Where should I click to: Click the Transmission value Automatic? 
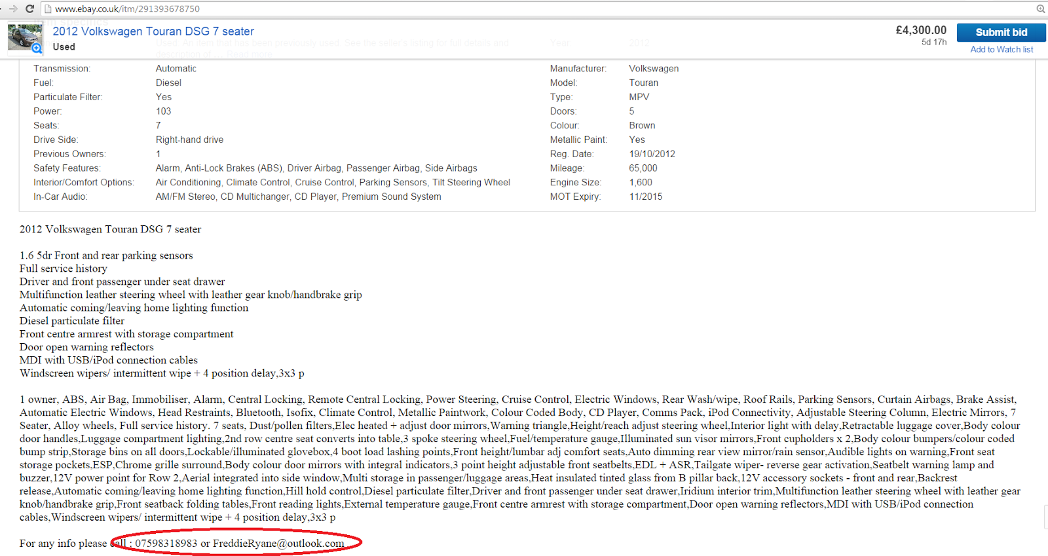pos(176,68)
